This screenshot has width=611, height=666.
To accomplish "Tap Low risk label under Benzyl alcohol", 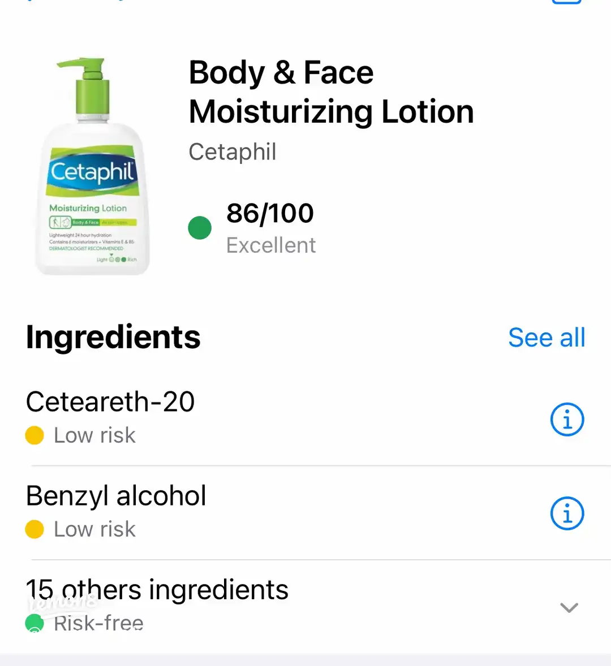I will coord(94,529).
